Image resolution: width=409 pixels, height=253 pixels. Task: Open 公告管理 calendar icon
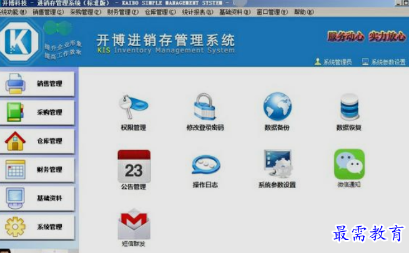(134, 166)
